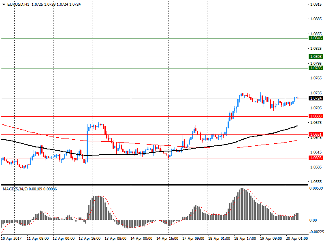Select the current price 1.0724 label

pyautogui.click(x=316, y=98)
